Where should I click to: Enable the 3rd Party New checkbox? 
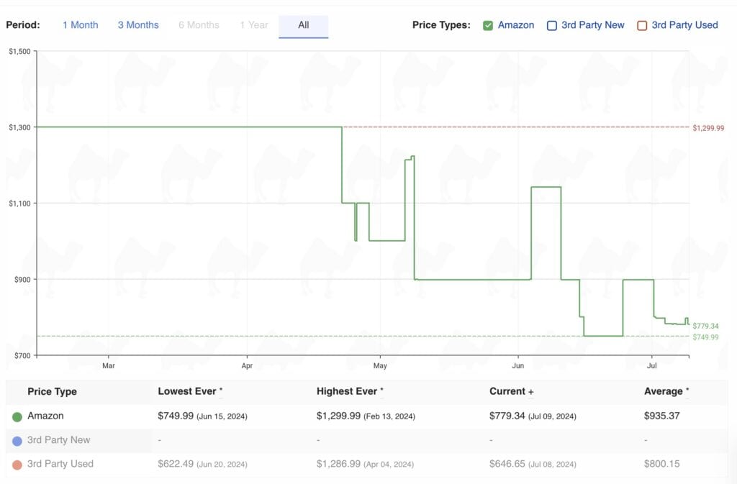[x=552, y=26]
